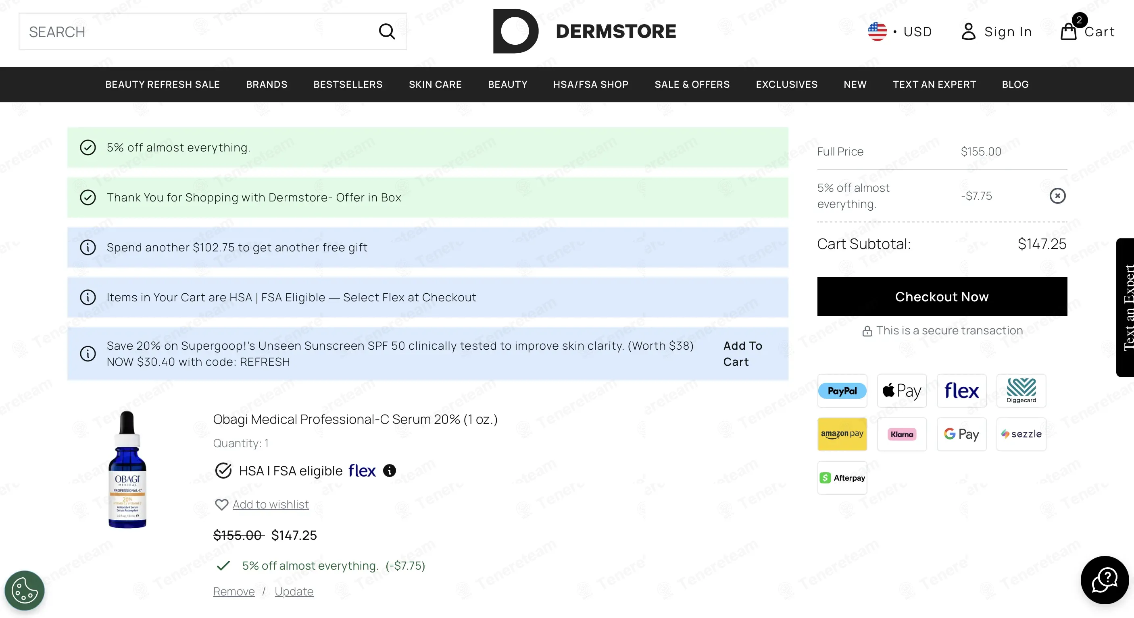Select the Sezzle payment icon
Screen dimensions: 1134x618
point(1021,434)
